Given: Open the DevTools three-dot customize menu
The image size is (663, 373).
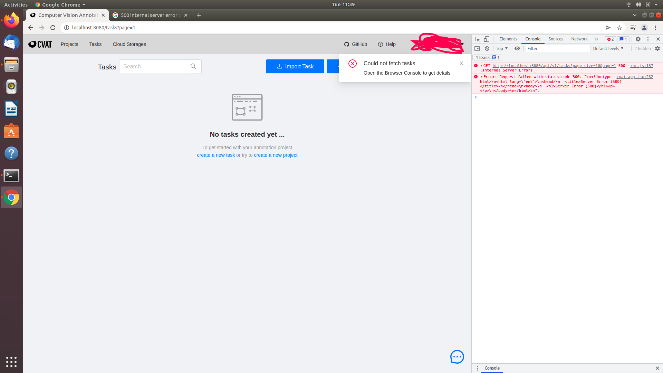Looking at the screenshot, I should pyautogui.click(x=648, y=39).
